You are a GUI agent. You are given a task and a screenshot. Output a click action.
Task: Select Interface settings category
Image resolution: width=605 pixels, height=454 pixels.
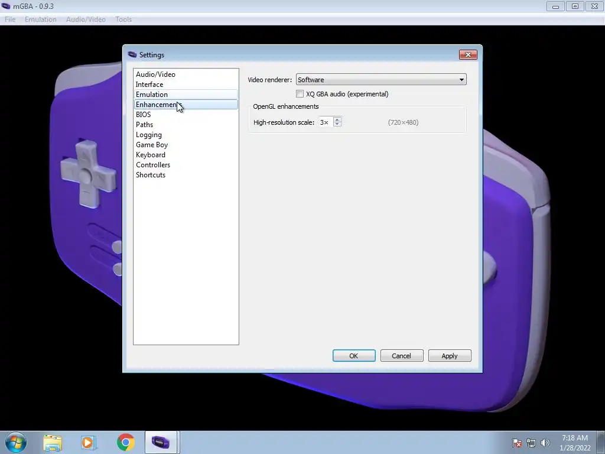pyautogui.click(x=186, y=84)
